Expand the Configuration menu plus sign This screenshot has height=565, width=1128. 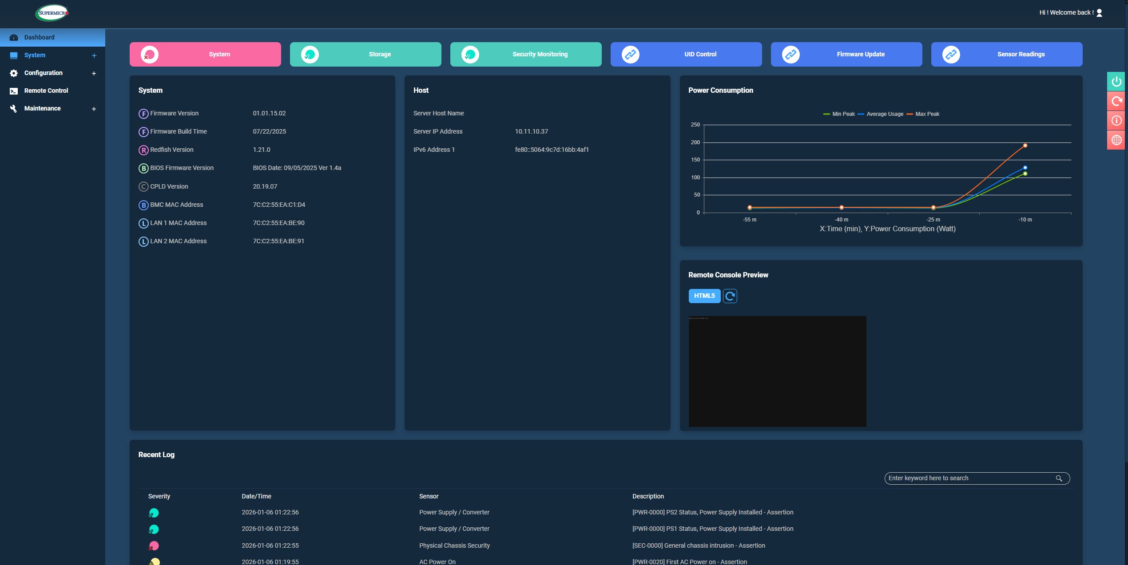click(x=94, y=73)
